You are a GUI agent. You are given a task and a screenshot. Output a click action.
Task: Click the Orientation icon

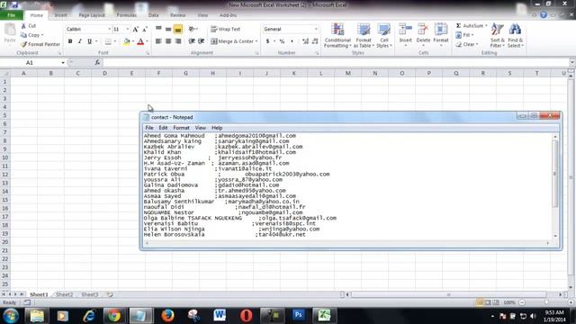tap(192, 29)
